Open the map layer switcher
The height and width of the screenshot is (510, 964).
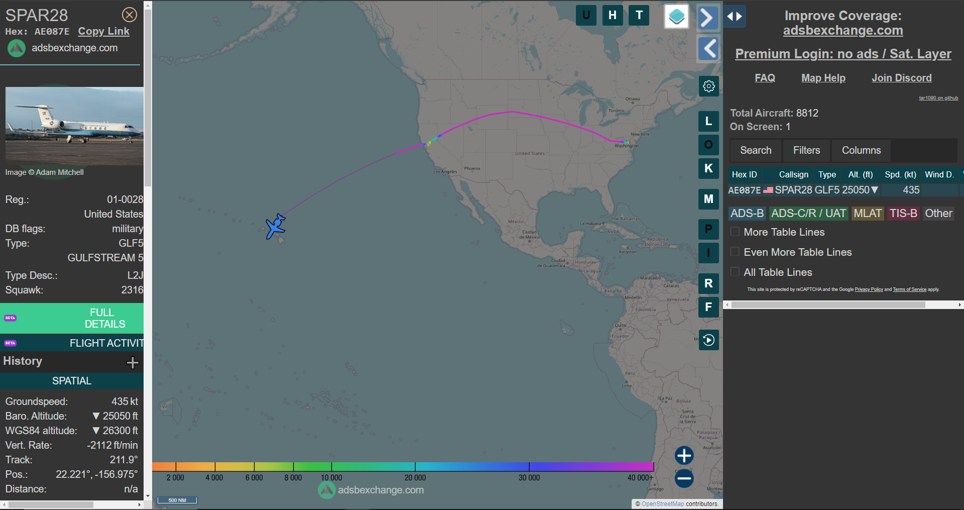pos(676,17)
